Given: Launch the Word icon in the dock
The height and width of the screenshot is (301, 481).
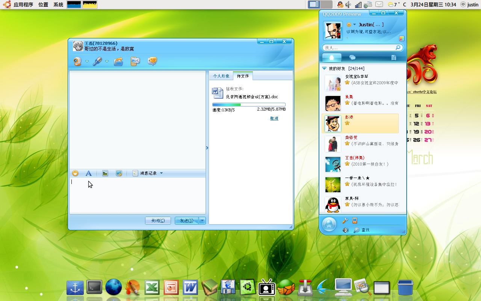Looking at the screenshot, I should pyautogui.click(x=190, y=287).
